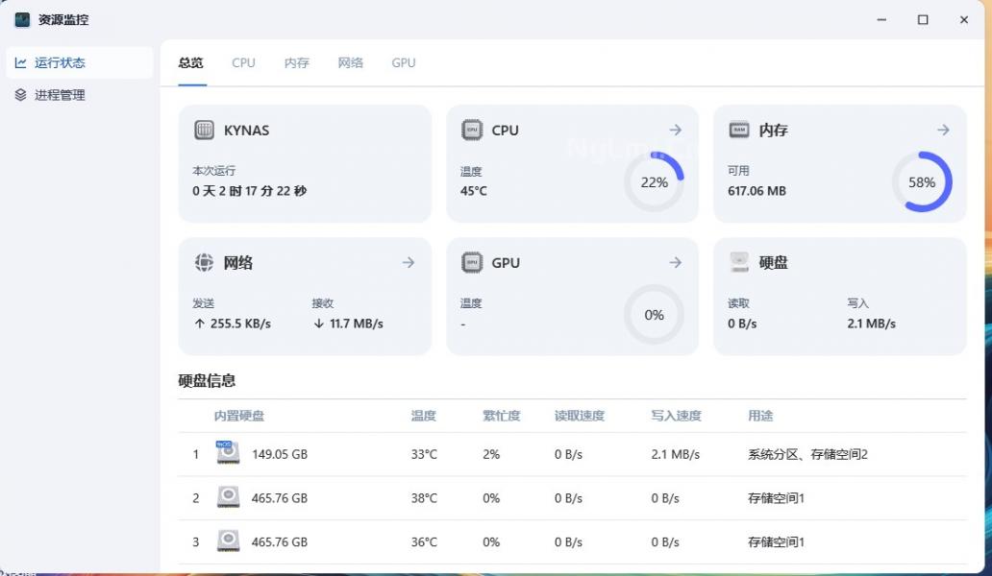Click the system disk icon for 149.05 GB
This screenshot has width=992, height=576.
click(228, 453)
